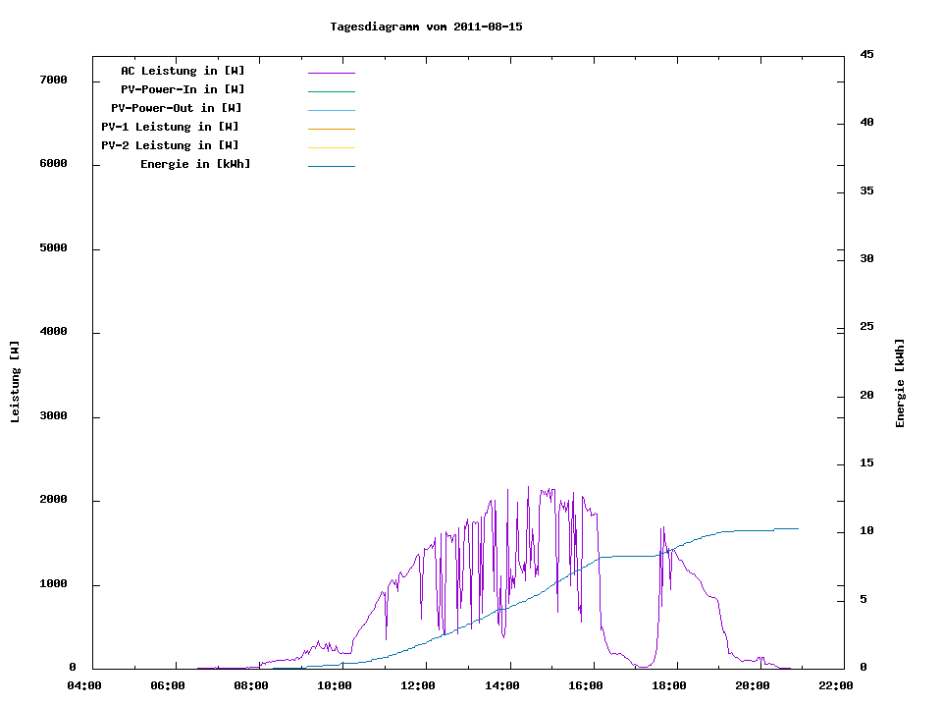Select the blue PV-Power-Out legend line sample
This screenshot has height=707, width=942.
pos(331,110)
